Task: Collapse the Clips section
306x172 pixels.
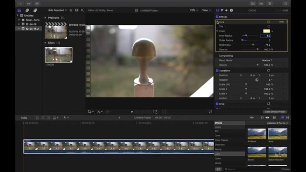Action: click(x=45, y=43)
